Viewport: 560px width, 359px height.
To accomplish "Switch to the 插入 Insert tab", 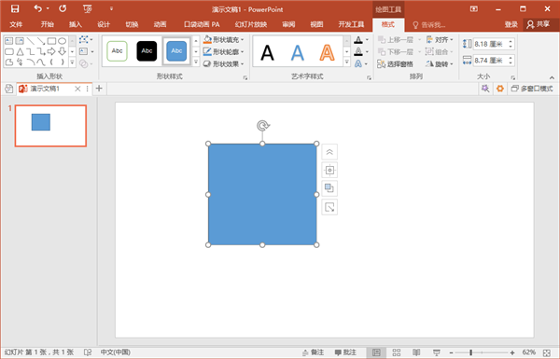I will click(76, 24).
